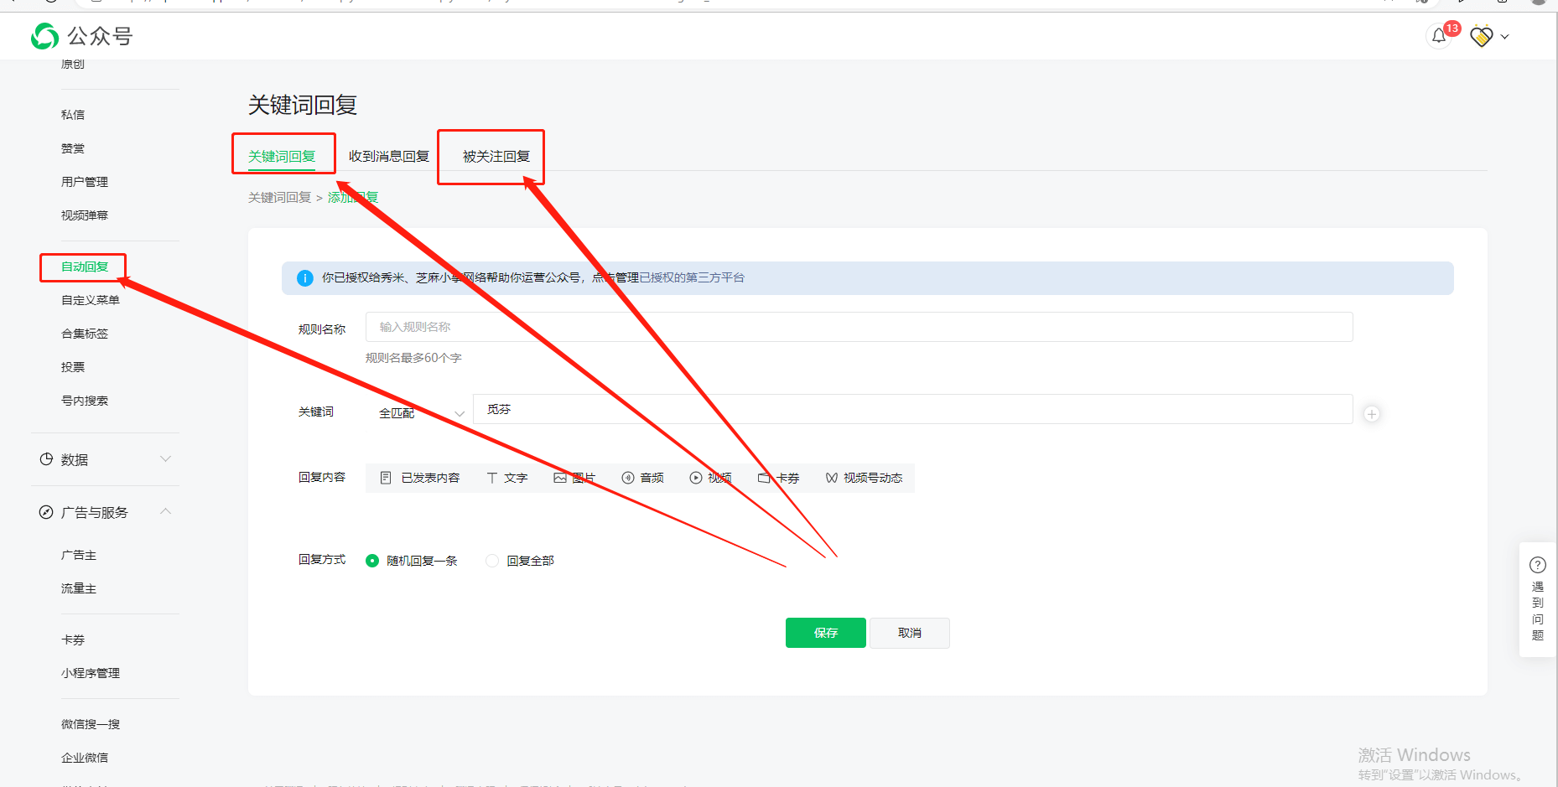Select 图片 reply content icon

pos(560,478)
